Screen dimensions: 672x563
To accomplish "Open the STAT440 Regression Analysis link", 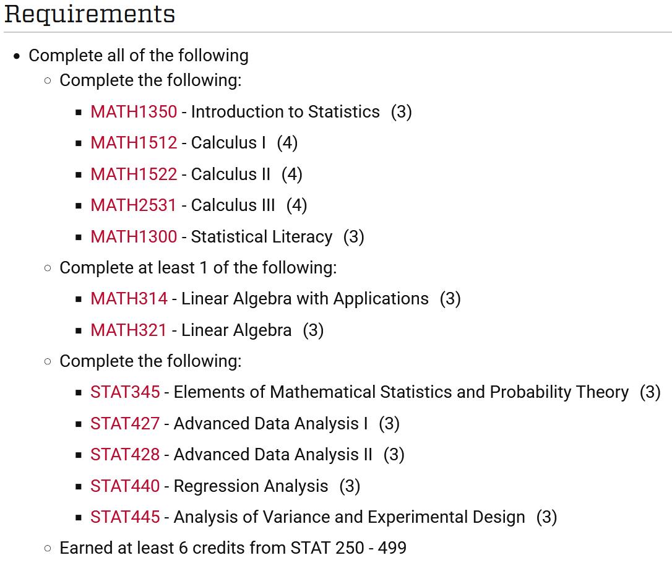I will point(125,486).
